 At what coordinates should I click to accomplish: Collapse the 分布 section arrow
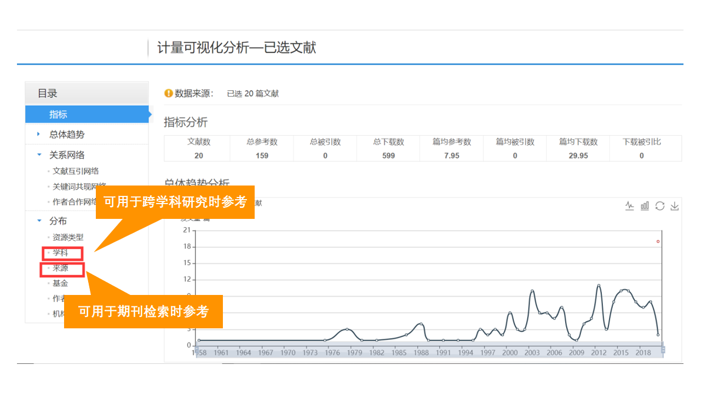[39, 221]
